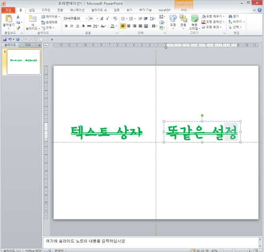
Task: Click the 원래대로 reset button
Action: [49, 22]
